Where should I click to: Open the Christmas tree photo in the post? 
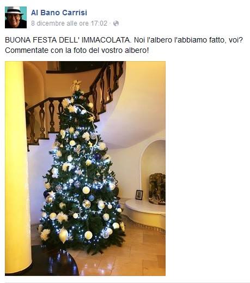pos(85,168)
